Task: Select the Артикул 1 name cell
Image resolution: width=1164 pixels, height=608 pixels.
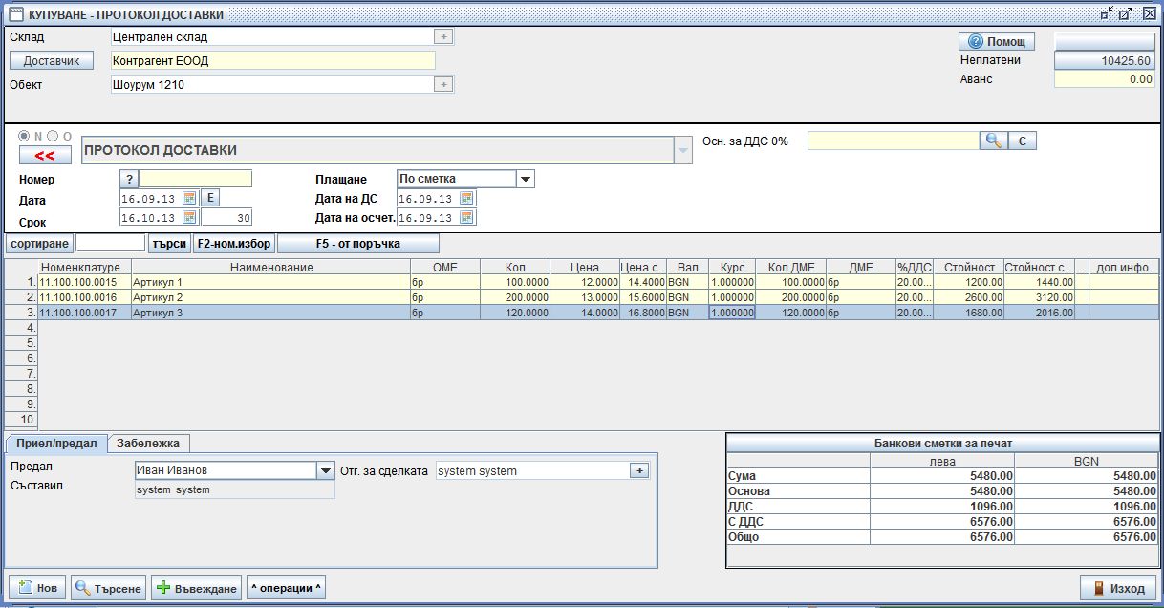Action: point(271,282)
